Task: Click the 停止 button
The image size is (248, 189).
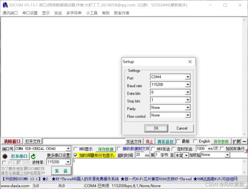Action: pos(149,142)
